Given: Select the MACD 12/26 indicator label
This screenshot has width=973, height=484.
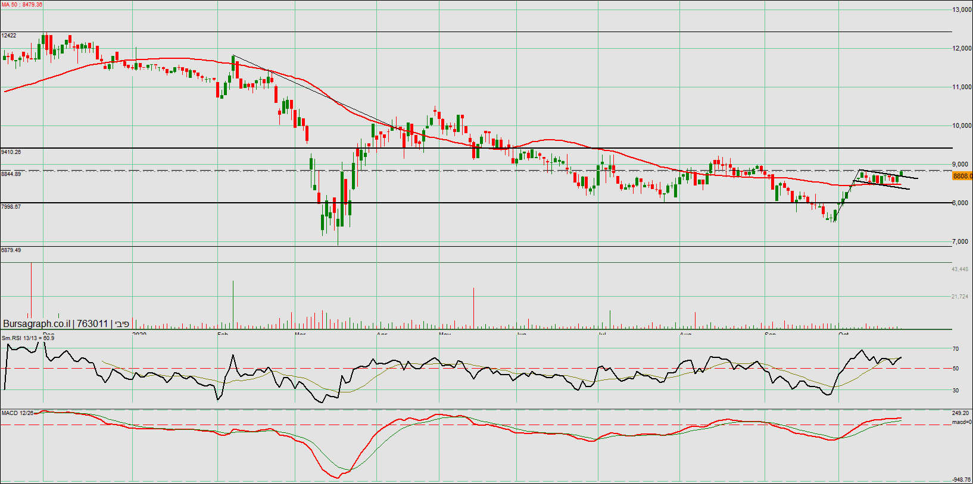Looking at the screenshot, I should tap(17, 413).
